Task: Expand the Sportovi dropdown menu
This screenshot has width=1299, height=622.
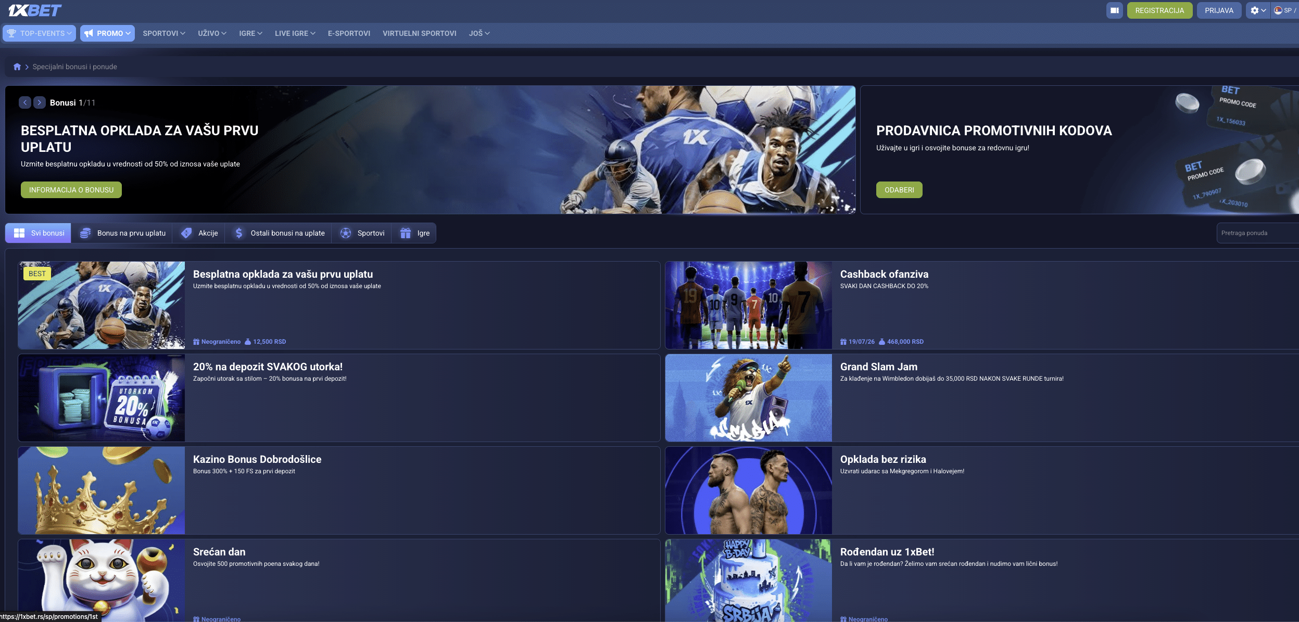Action: (164, 33)
